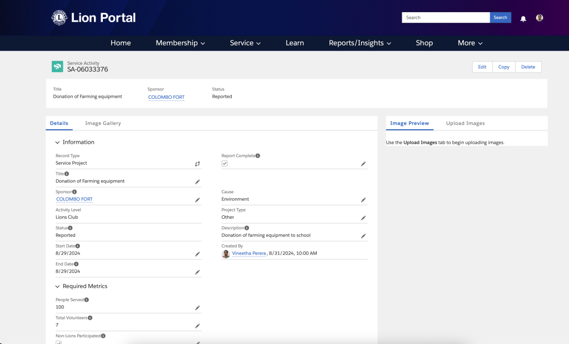569x344 pixels.
Task: Click the Lions Club logo
Action: (59, 18)
